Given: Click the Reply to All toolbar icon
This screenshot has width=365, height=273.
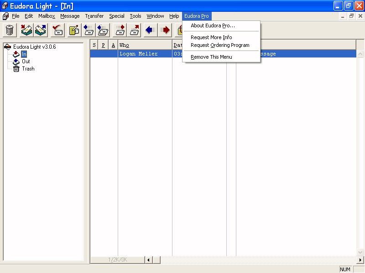Looking at the screenshot, I should [x=103, y=30].
